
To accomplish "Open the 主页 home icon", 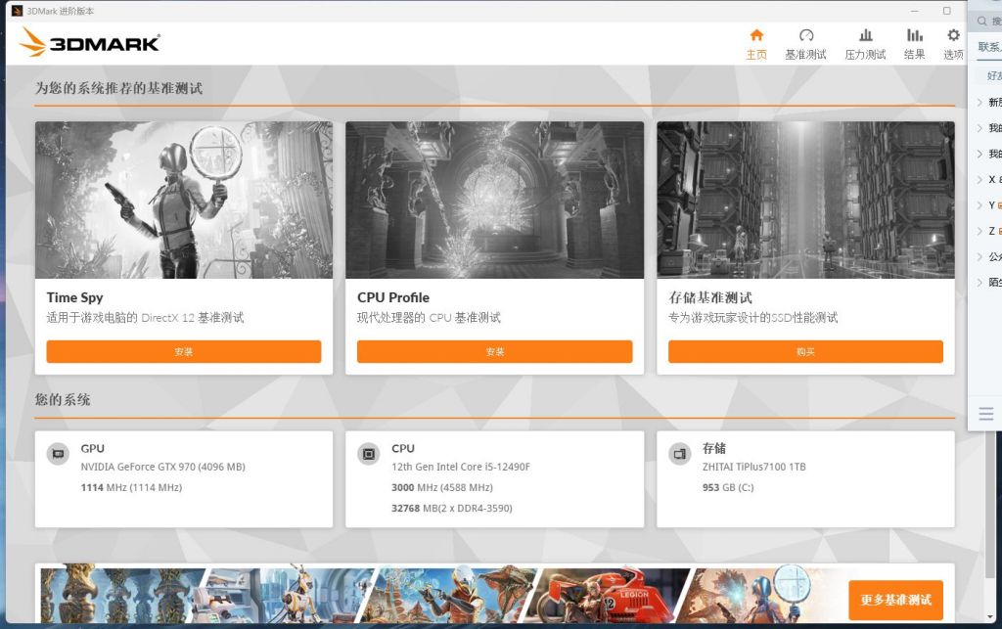I will point(757,35).
